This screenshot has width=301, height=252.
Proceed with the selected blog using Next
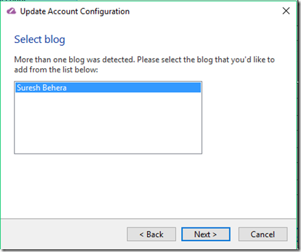click(206, 234)
